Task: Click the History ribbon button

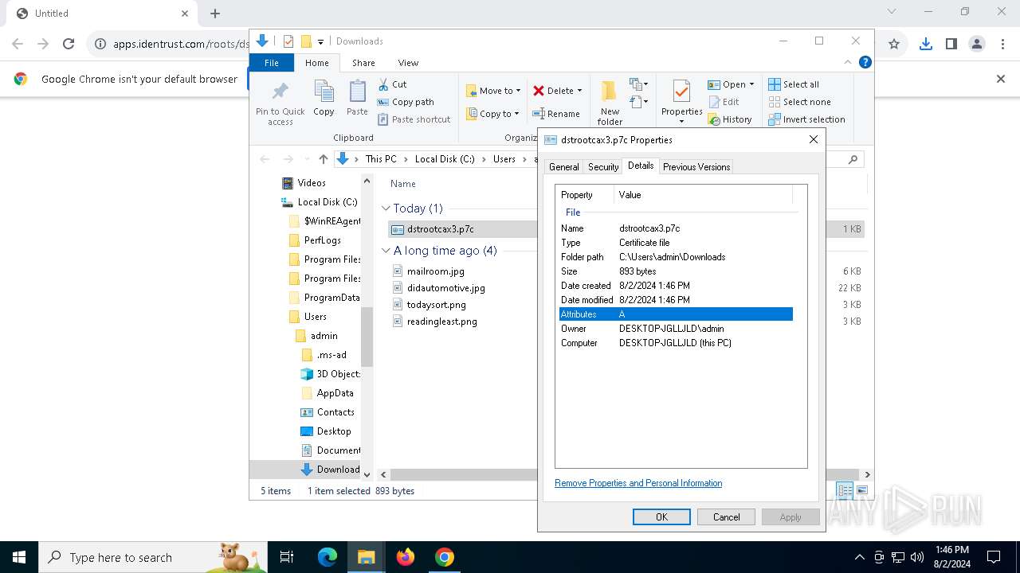Action: point(729,119)
